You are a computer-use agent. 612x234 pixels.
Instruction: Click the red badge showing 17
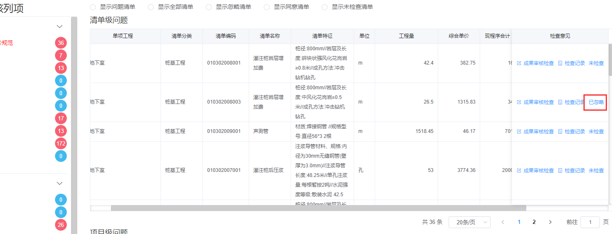coord(61,119)
